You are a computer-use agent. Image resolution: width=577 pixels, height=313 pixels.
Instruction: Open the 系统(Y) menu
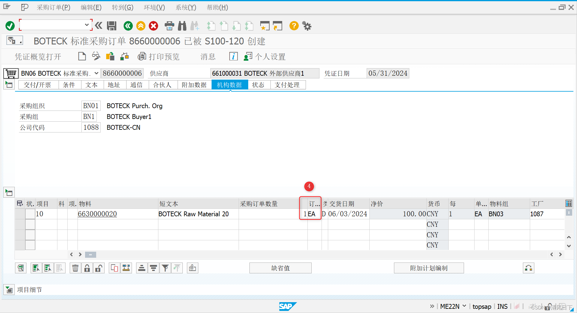coord(185,7)
